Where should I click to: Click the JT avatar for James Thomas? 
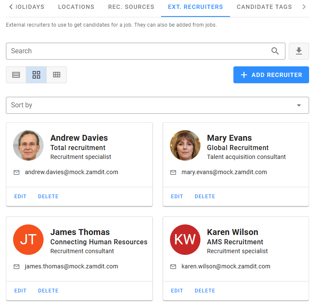point(28,240)
